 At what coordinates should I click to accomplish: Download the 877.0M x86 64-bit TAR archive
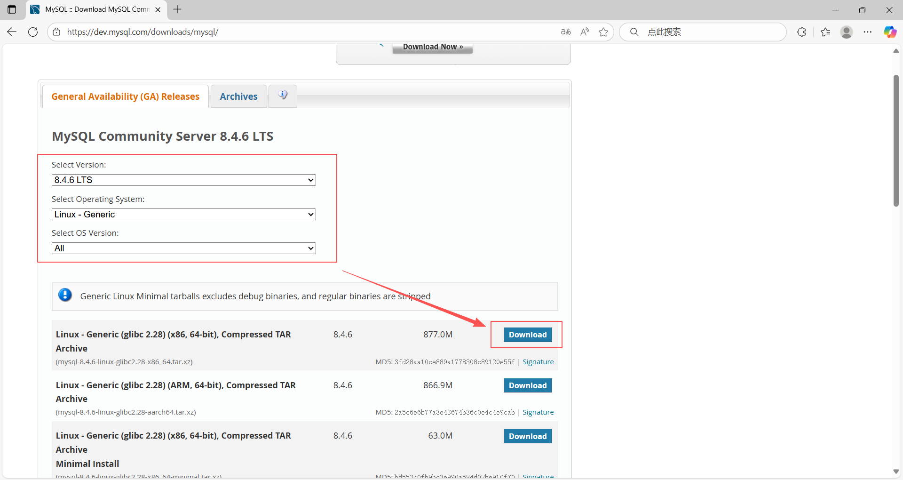click(x=528, y=335)
